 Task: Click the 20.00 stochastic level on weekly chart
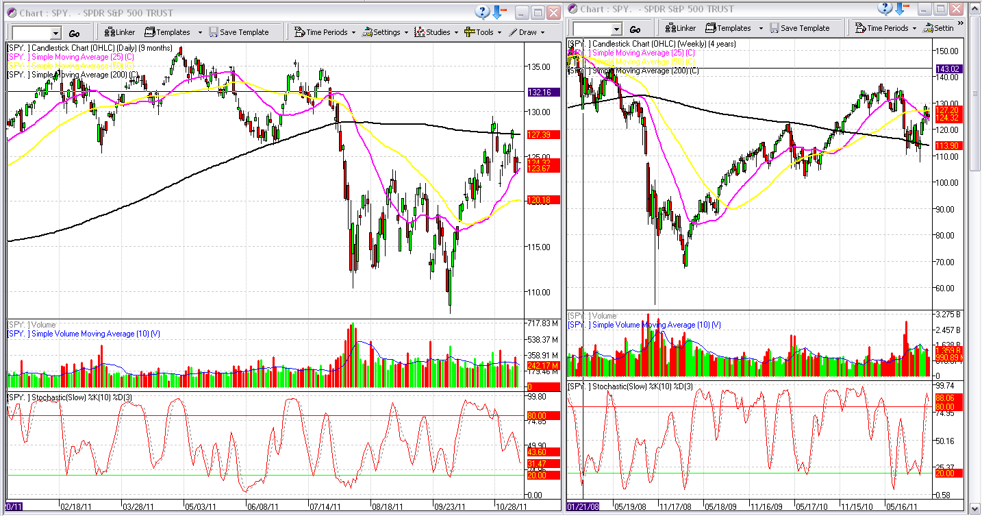coord(948,473)
